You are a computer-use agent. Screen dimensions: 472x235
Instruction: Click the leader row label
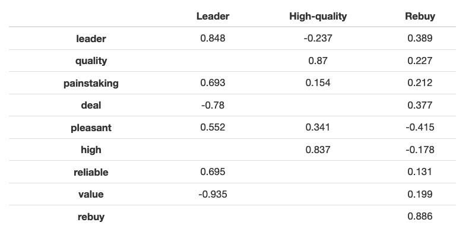[x=91, y=39]
